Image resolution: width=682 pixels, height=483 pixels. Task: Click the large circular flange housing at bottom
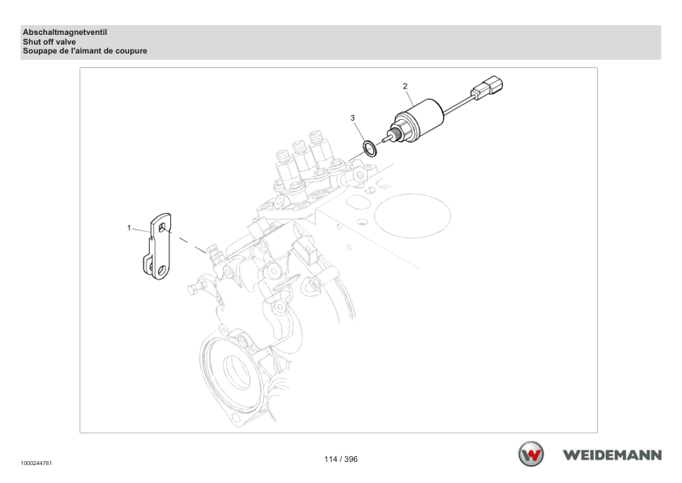[235, 374]
